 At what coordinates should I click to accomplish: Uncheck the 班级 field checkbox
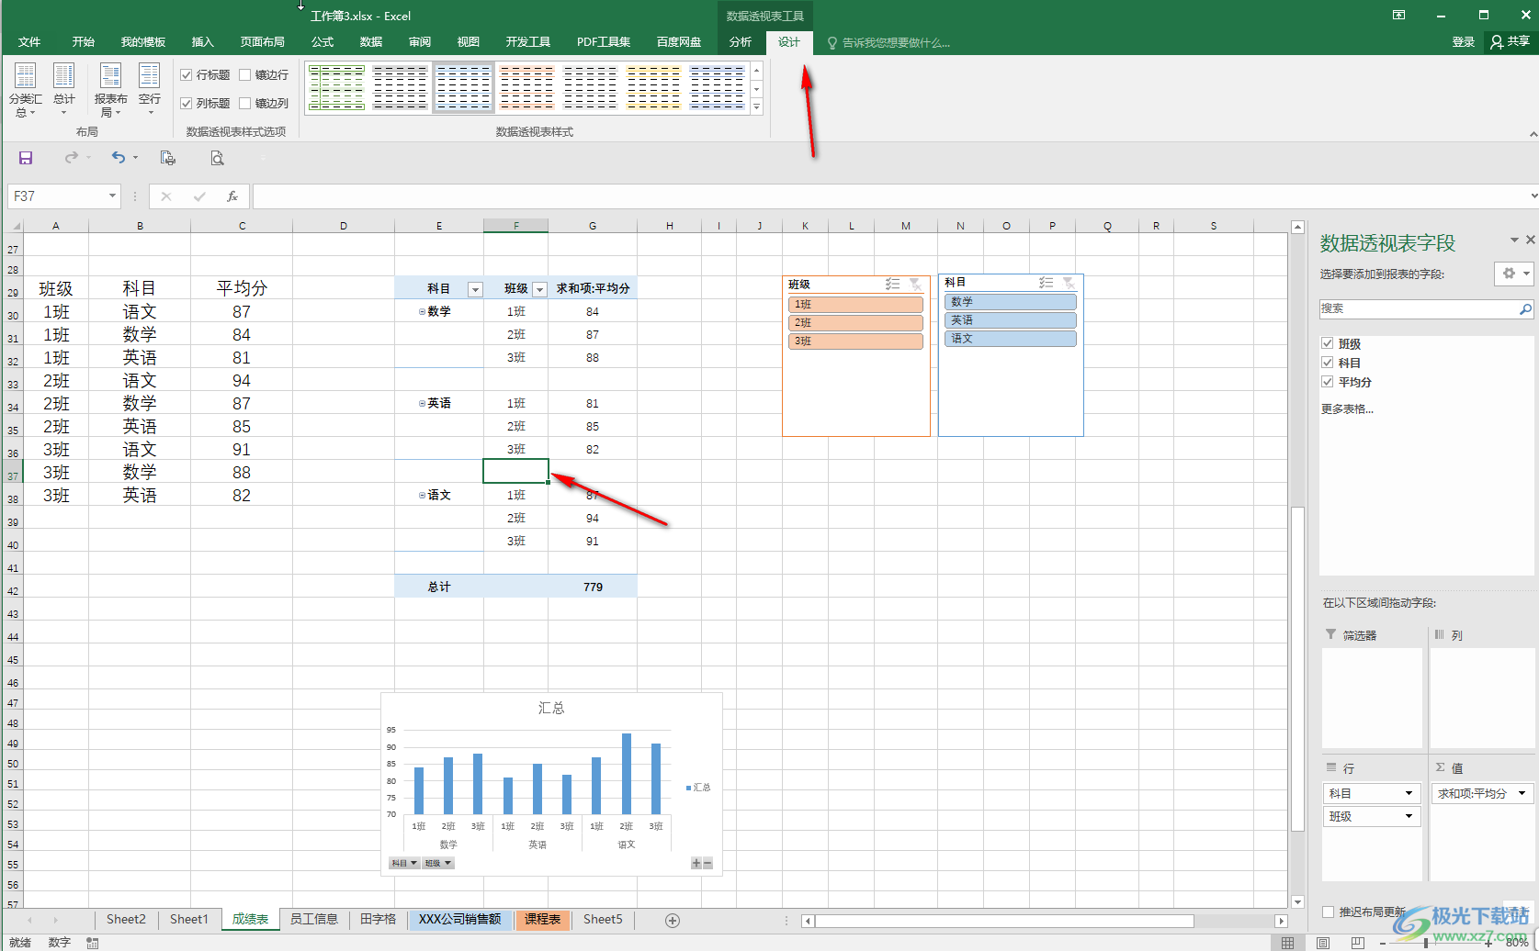point(1328,343)
